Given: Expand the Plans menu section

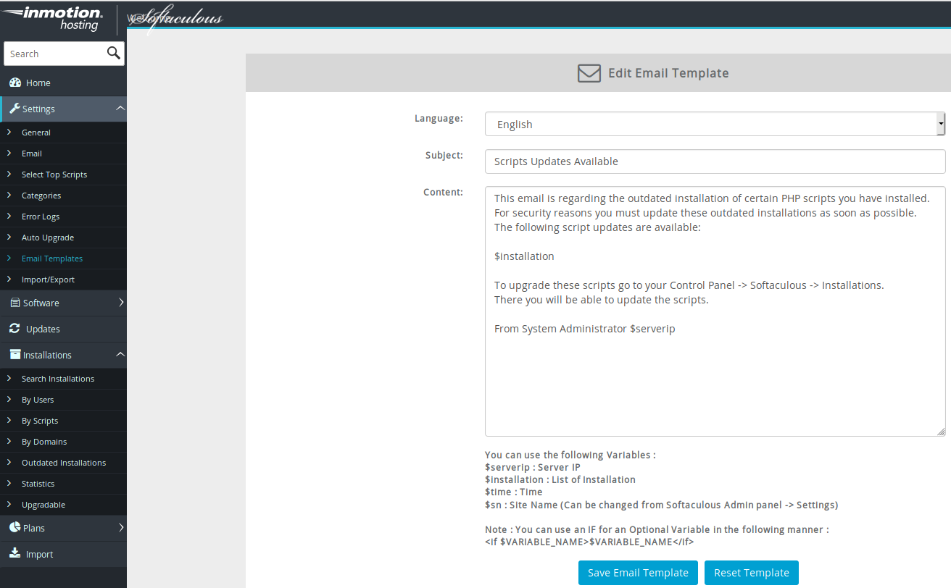Looking at the screenshot, I should (121, 528).
